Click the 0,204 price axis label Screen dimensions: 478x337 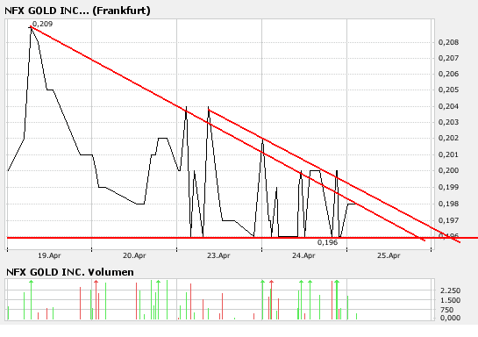(x=448, y=106)
